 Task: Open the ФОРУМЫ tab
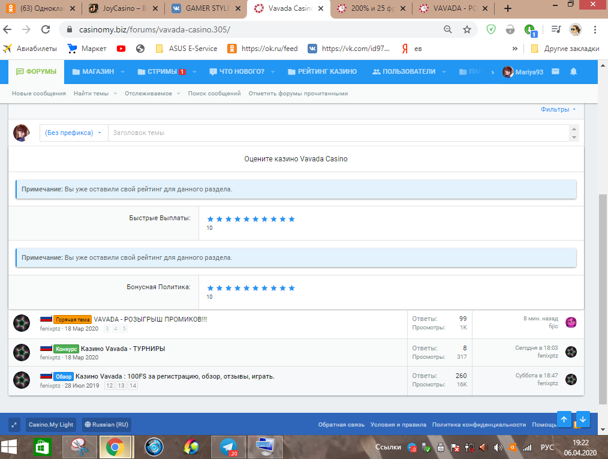[x=36, y=72]
